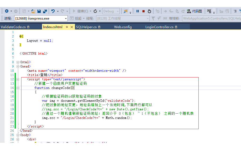This screenshot has width=241, height=150.
Task: Open the Web.config tab
Action: tap(123, 27)
